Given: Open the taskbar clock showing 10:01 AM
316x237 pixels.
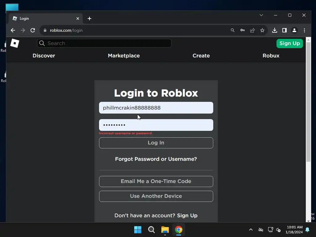Looking at the screenshot, I should coord(294,230).
